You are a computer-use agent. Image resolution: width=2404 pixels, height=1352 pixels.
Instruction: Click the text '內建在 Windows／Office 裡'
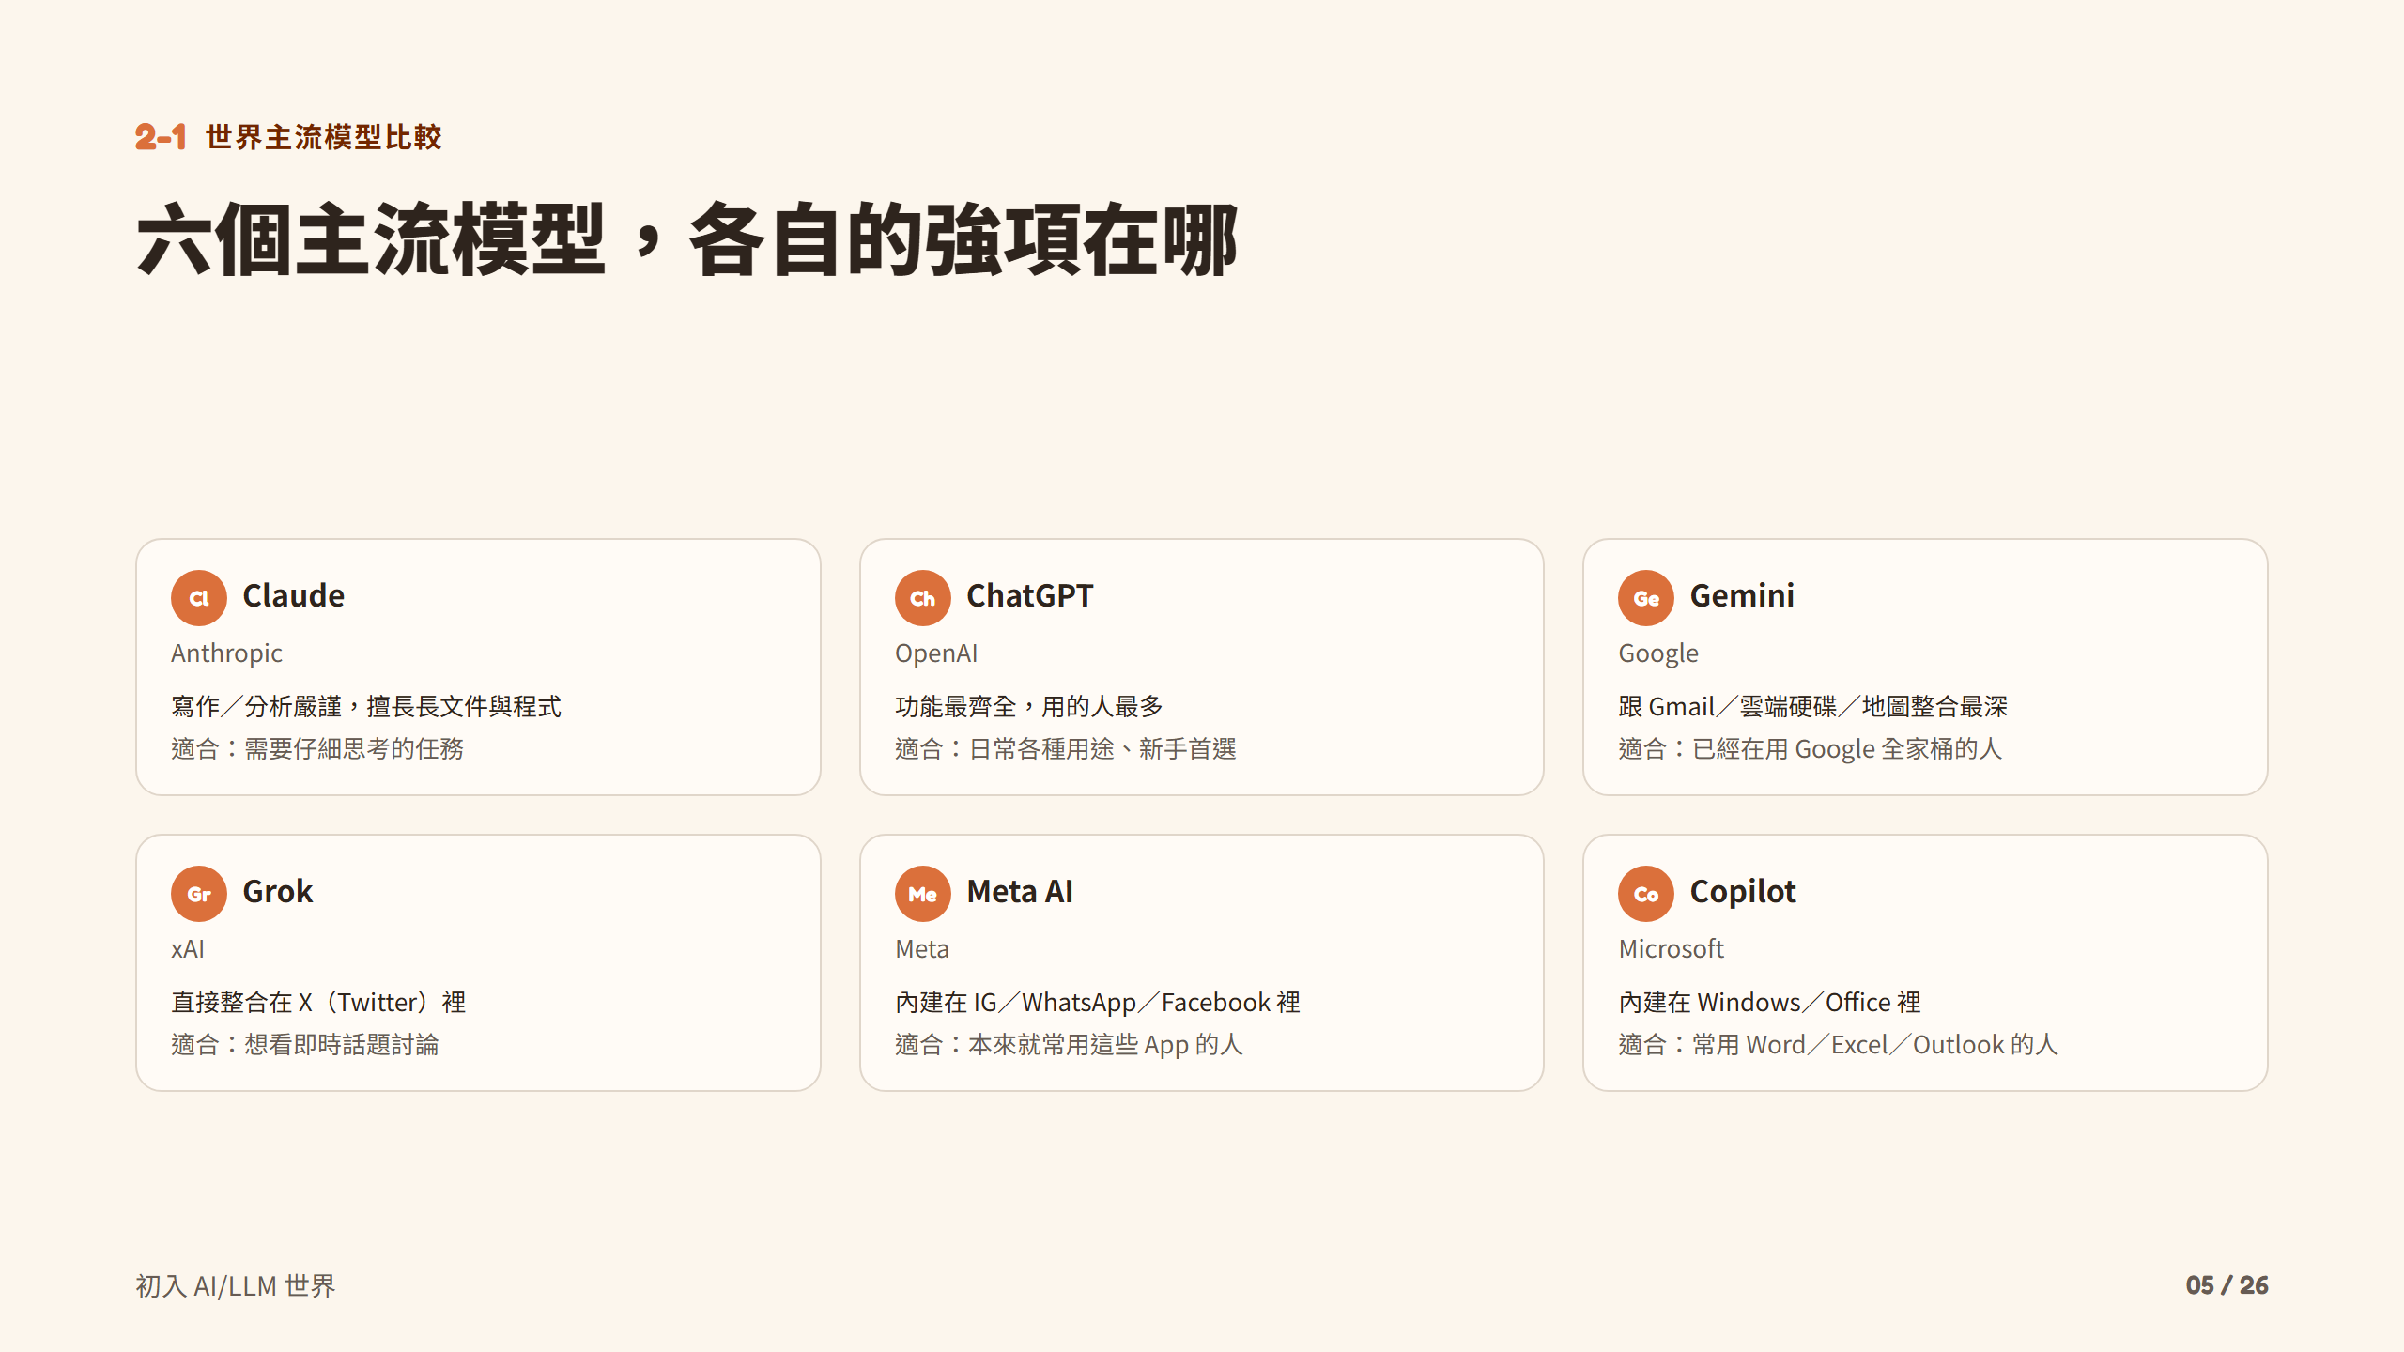pos(1770,1003)
